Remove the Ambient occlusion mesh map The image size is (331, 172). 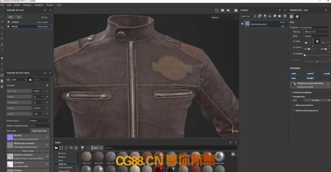click(47, 157)
